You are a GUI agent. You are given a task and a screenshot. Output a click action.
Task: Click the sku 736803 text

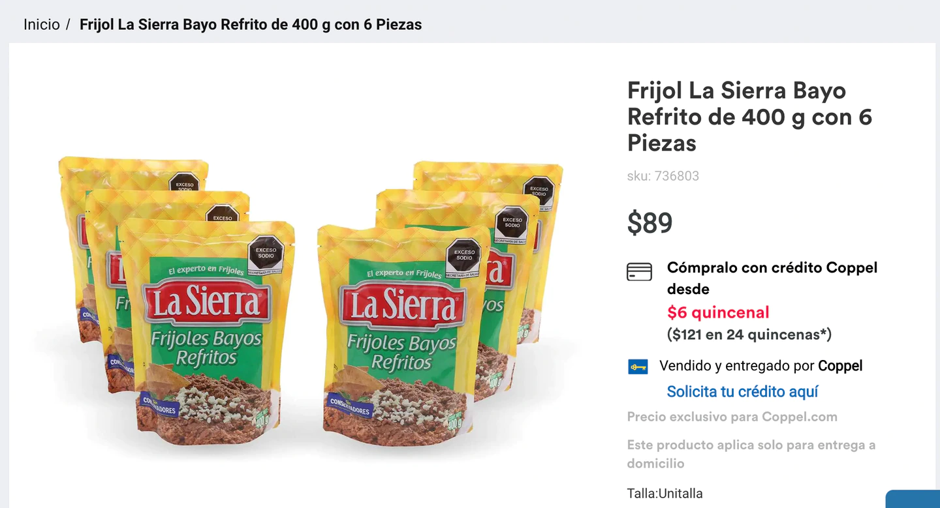pos(663,175)
